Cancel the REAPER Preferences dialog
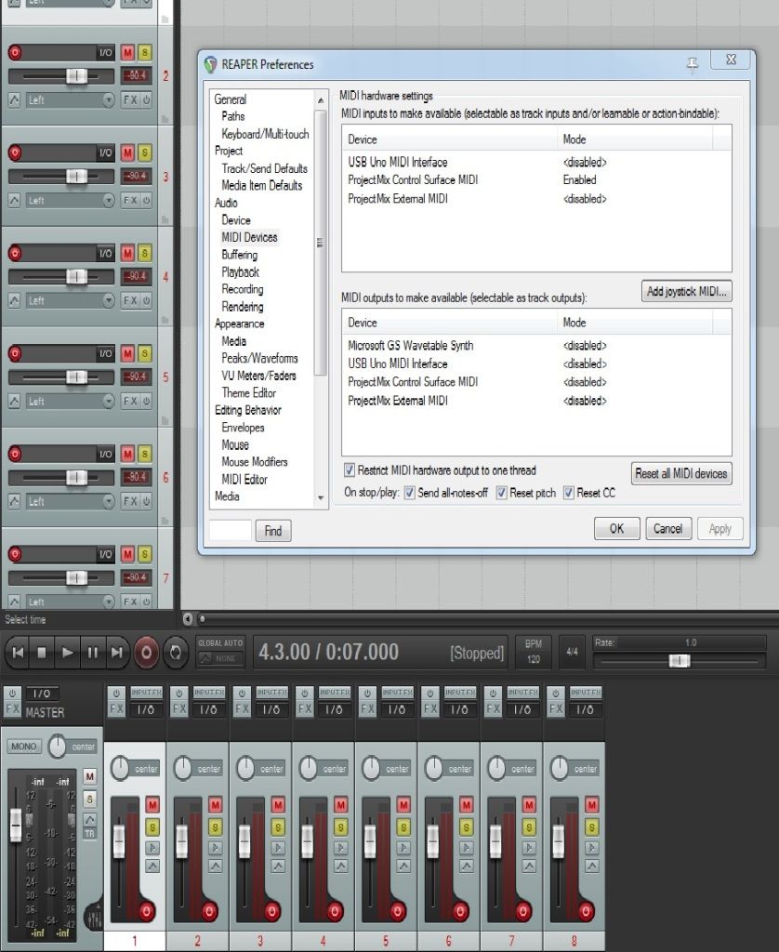This screenshot has height=952, width=779. pos(667,529)
